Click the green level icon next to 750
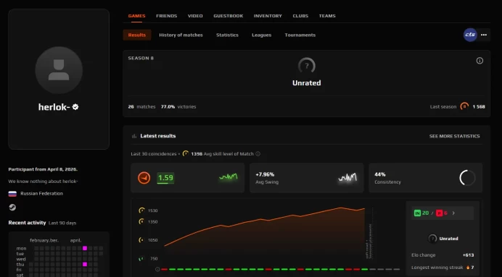The width and height of the screenshot is (502, 277). click(141, 259)
